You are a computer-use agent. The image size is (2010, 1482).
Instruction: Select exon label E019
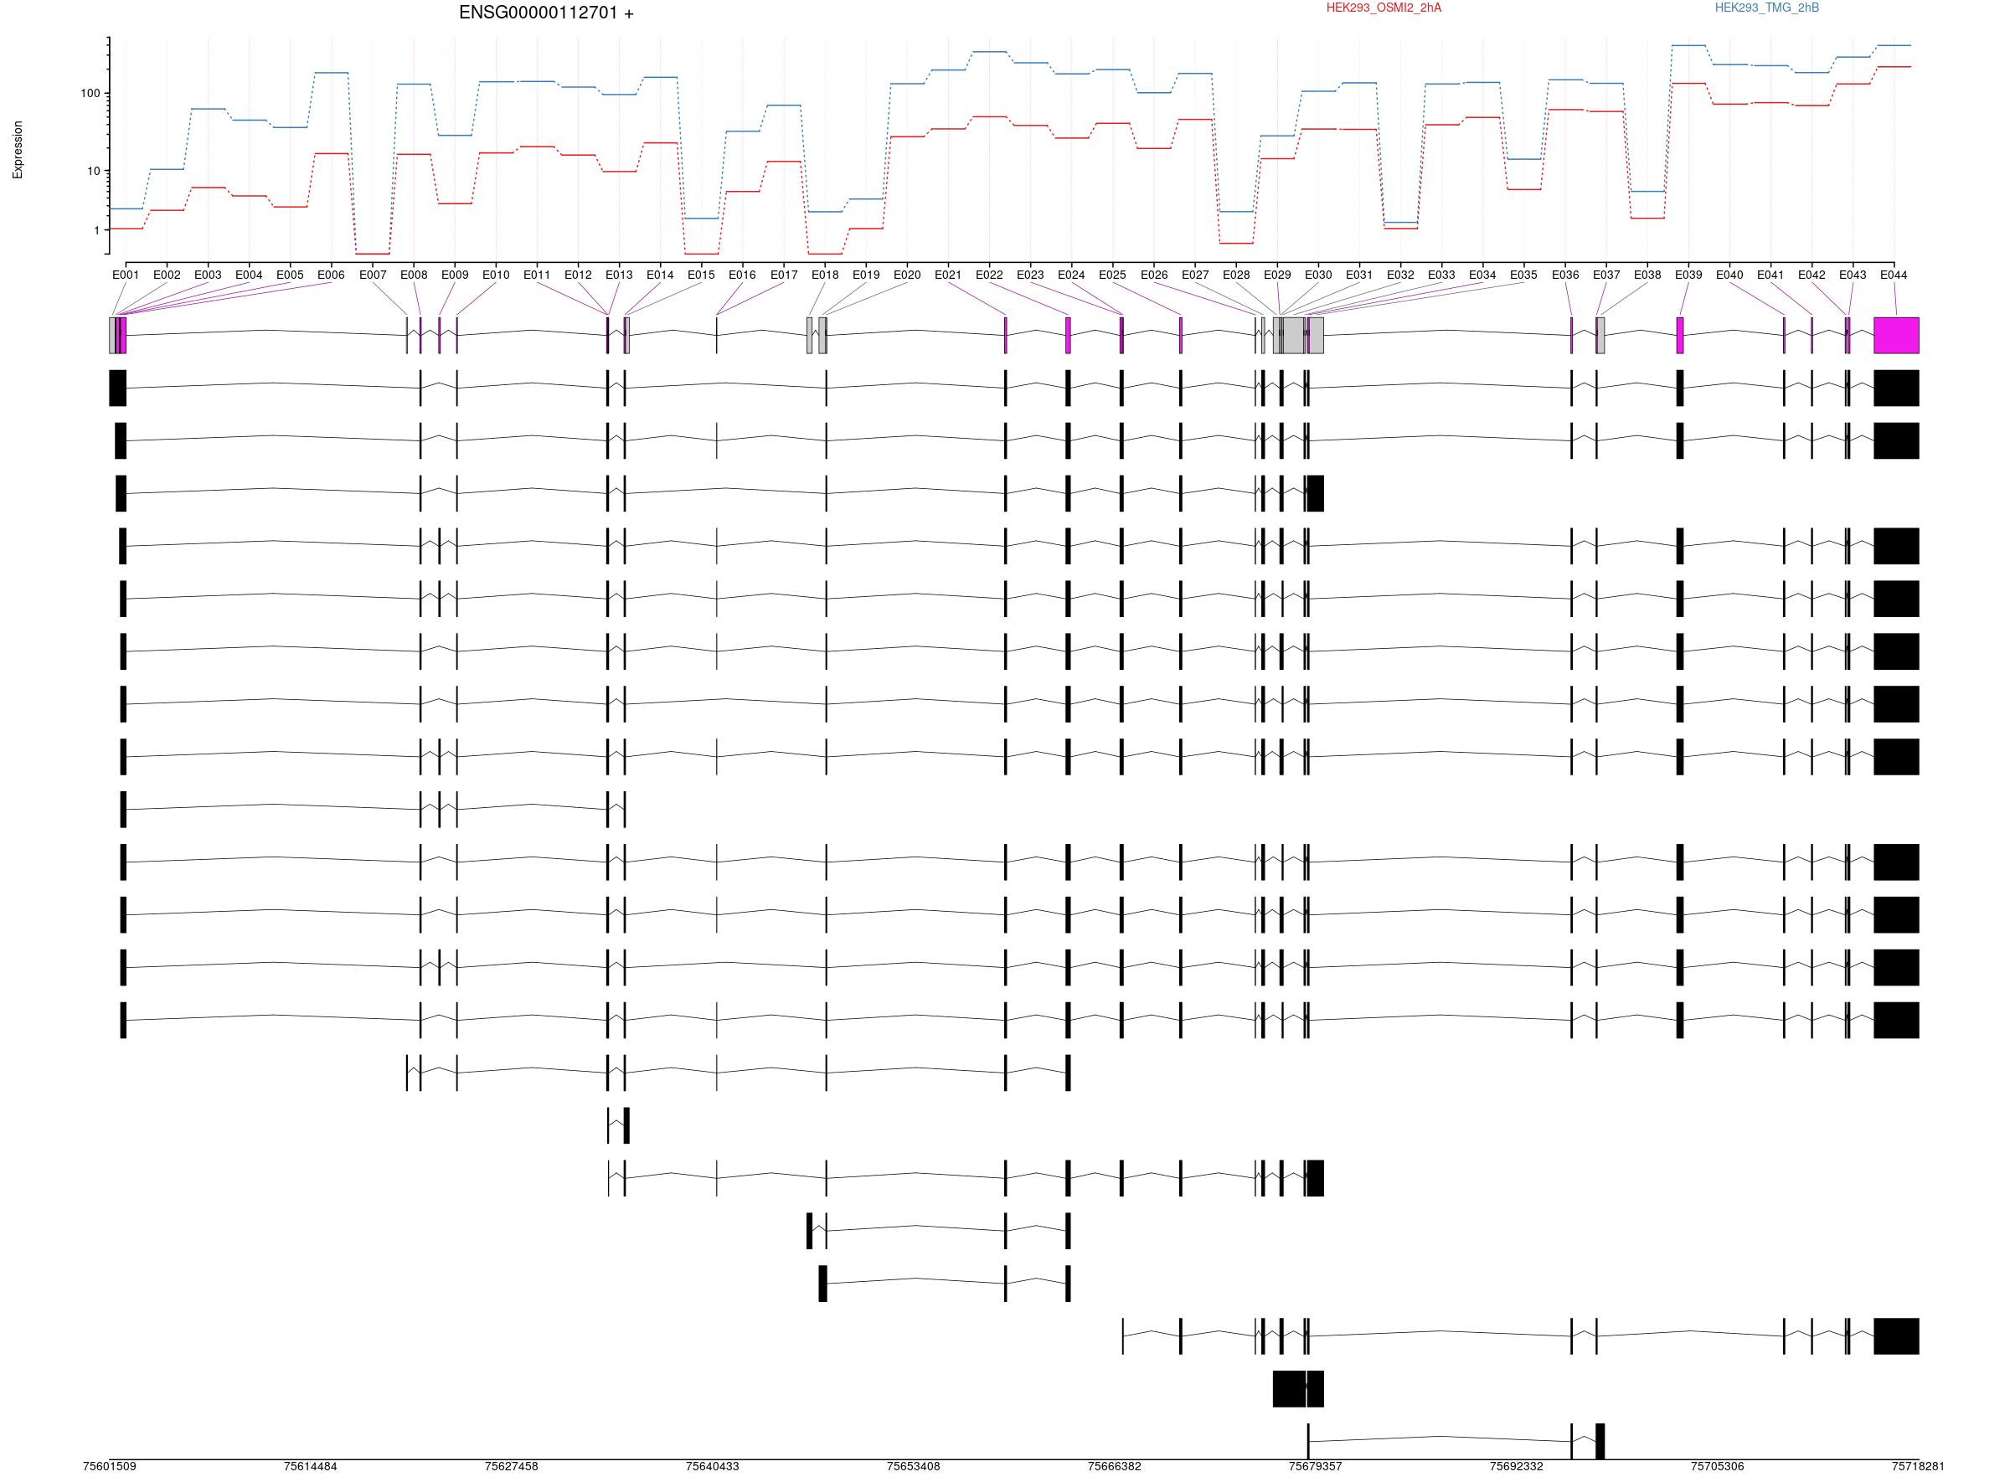[x=866, y=275]
